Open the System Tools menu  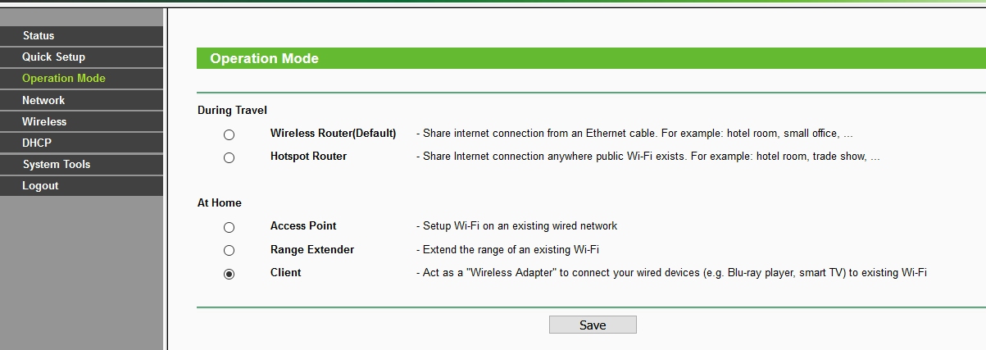pos(81,164)
